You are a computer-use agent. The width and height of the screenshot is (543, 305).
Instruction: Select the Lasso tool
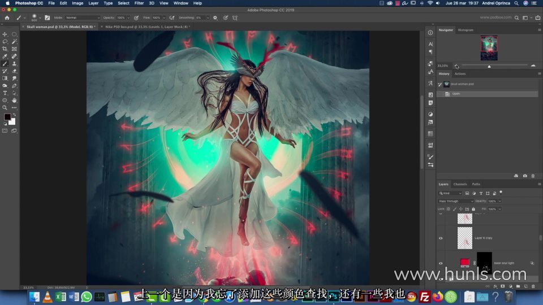5,41
